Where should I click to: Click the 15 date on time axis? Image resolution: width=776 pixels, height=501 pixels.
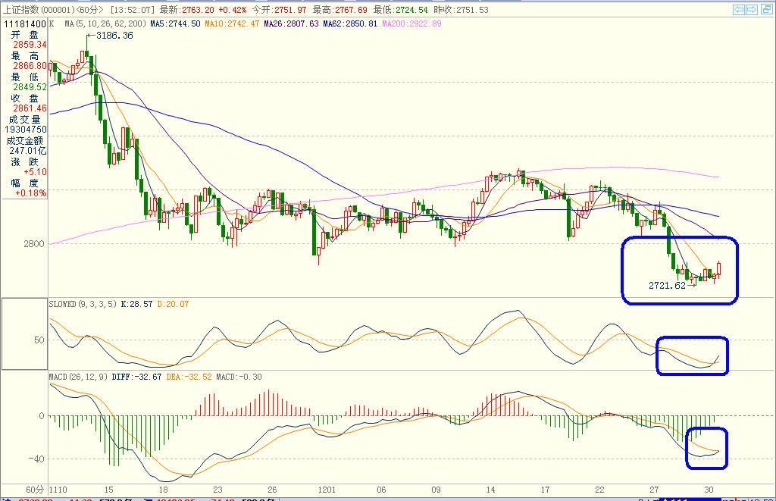pos(108,490)
